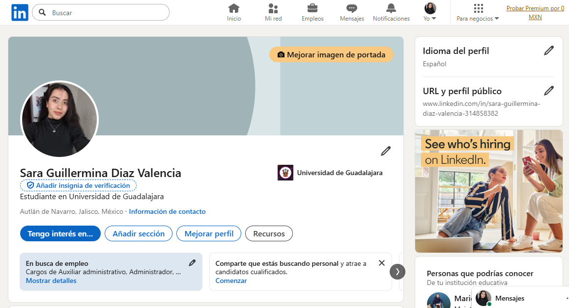Open Mi red network icon

pyautogui.click(x=273, y=8)
